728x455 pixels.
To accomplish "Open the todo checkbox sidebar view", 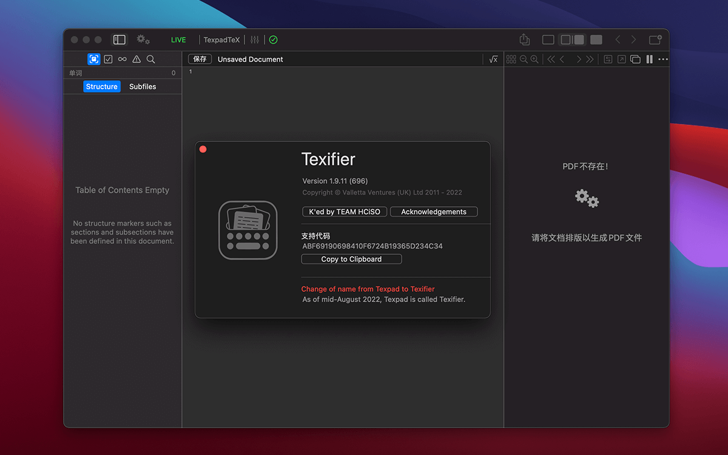I will pyautogui.click(x=108, y=59).
